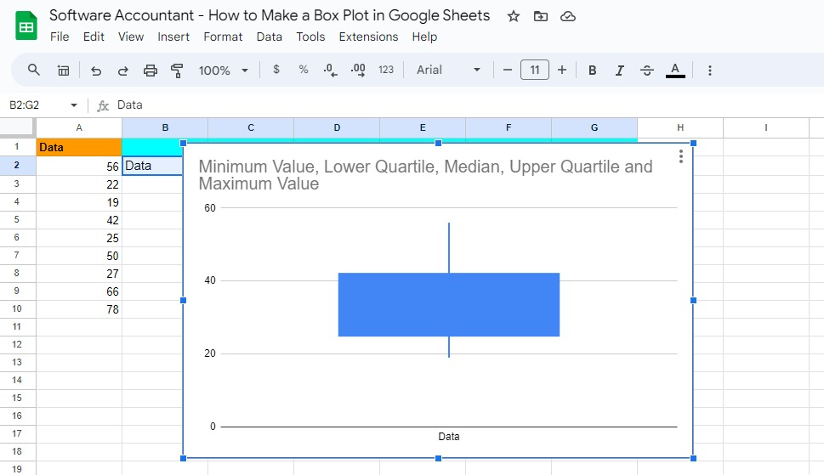The height and width of the screenshot is (475, 824).
Task: Open the Format menu
Action: 223,37
